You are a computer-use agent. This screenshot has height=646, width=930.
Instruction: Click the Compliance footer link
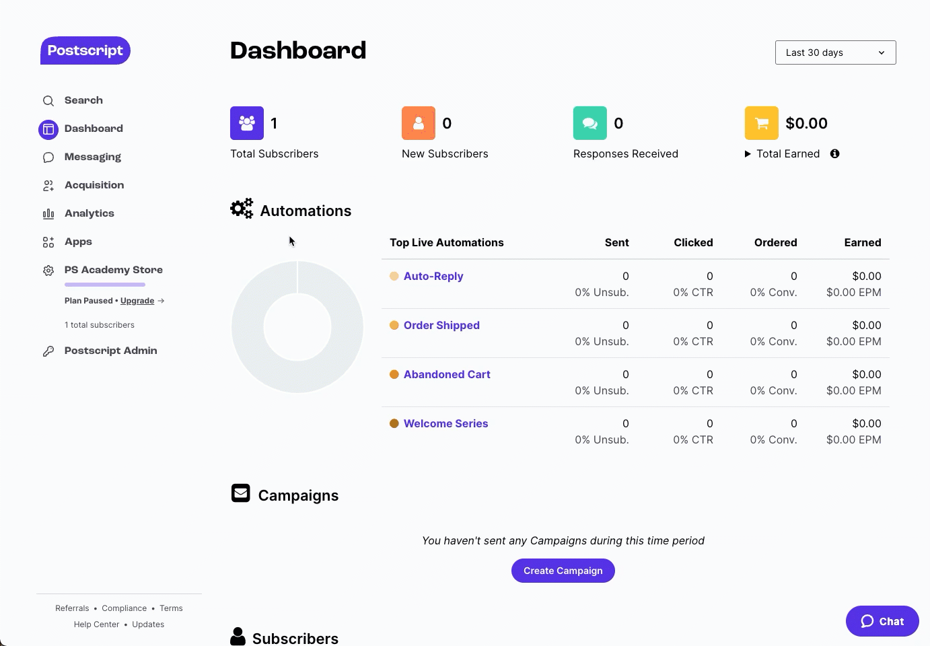click(x=124, y=608)
